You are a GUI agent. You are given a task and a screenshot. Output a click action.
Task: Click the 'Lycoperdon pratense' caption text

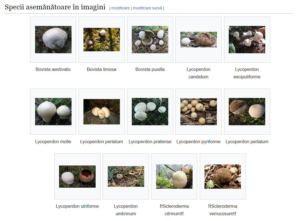point(150,142)
